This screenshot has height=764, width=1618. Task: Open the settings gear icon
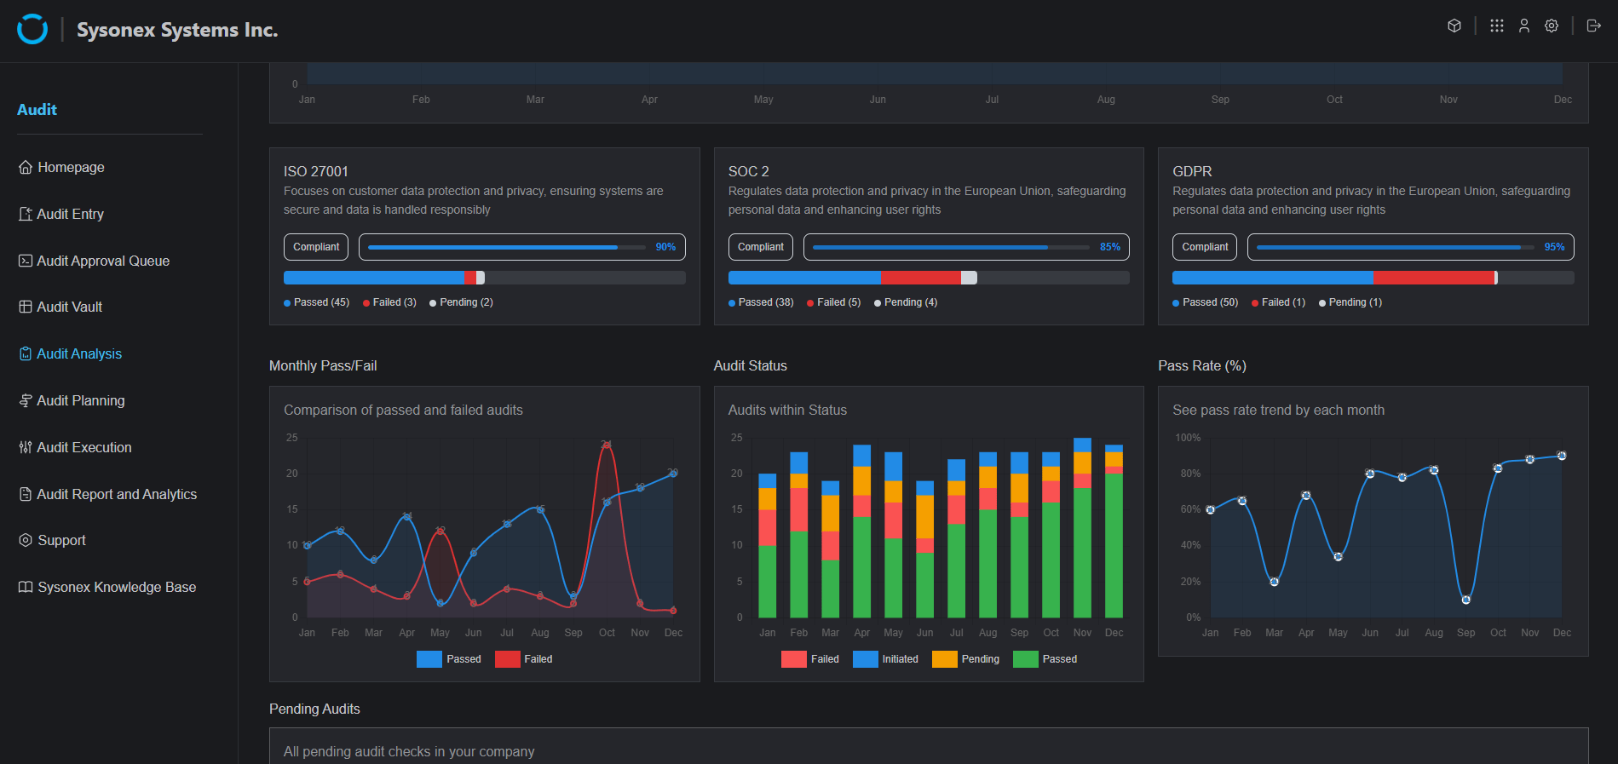[x=1552, y=26]
